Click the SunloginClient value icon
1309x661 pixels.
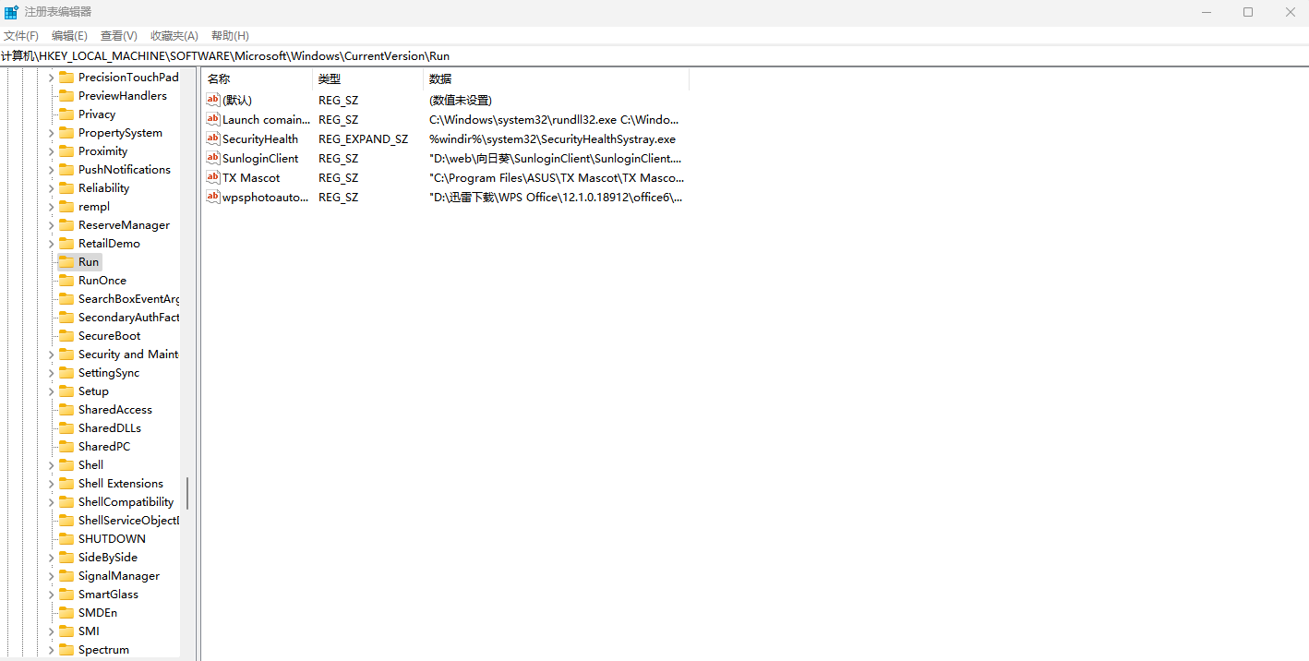click(x=213, y=158)
